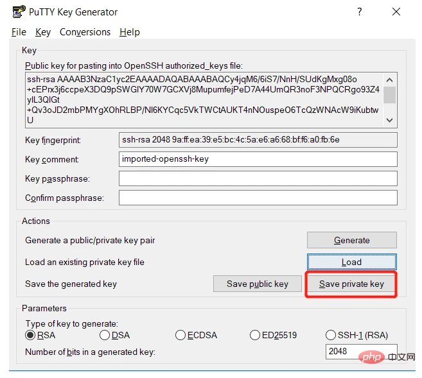Open the Conversions menu
This screenshot has width=422, height=378.
(85, 32)
